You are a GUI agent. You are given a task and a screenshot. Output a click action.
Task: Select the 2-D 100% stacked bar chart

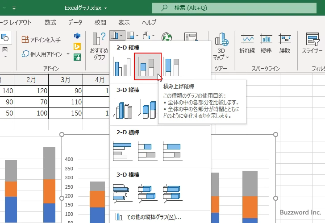coord(173,151)
